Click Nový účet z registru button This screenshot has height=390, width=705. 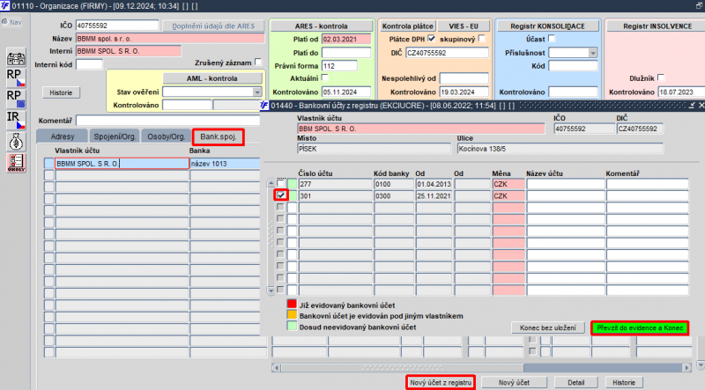tap(441, 382)
